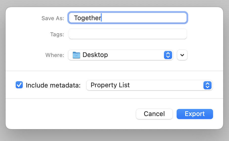Click into the empty Tags field
Screen dimensions: 229x141
tap(128, 34)
